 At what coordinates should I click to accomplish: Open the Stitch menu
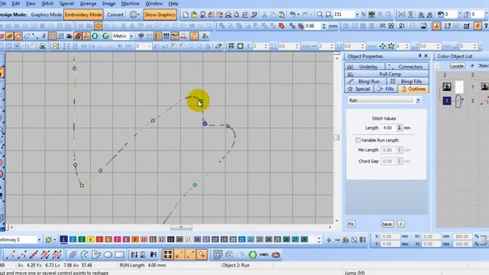click(47, 3)
